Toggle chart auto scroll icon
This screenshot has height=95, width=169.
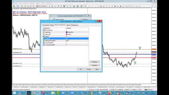[x=68, y=6]
